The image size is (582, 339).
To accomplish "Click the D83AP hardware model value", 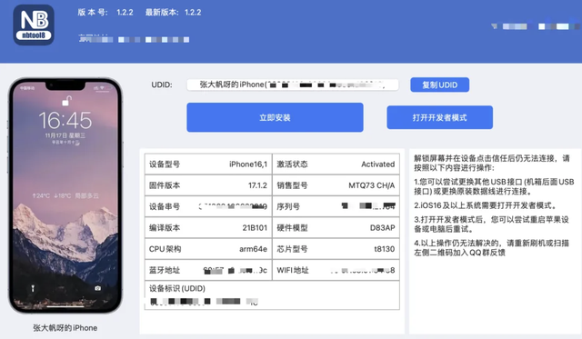I will (382, 228).
